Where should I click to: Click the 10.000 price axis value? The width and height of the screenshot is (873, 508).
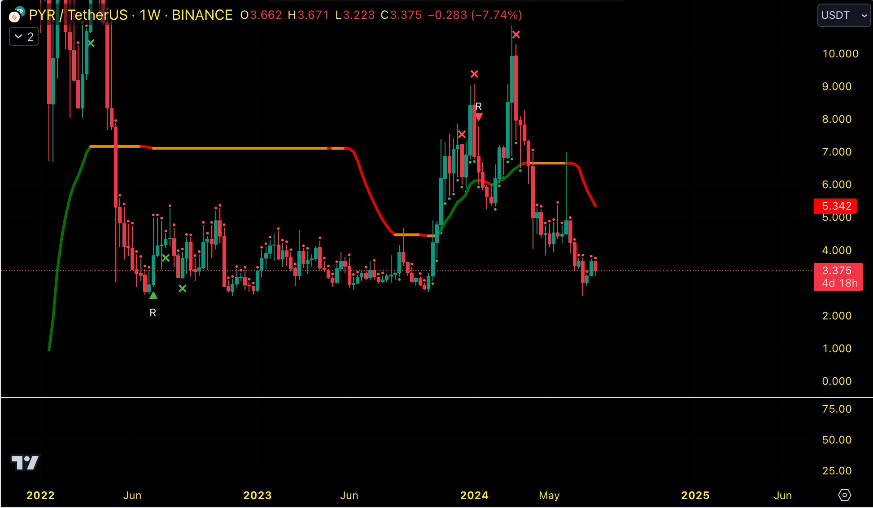(840, 54)
